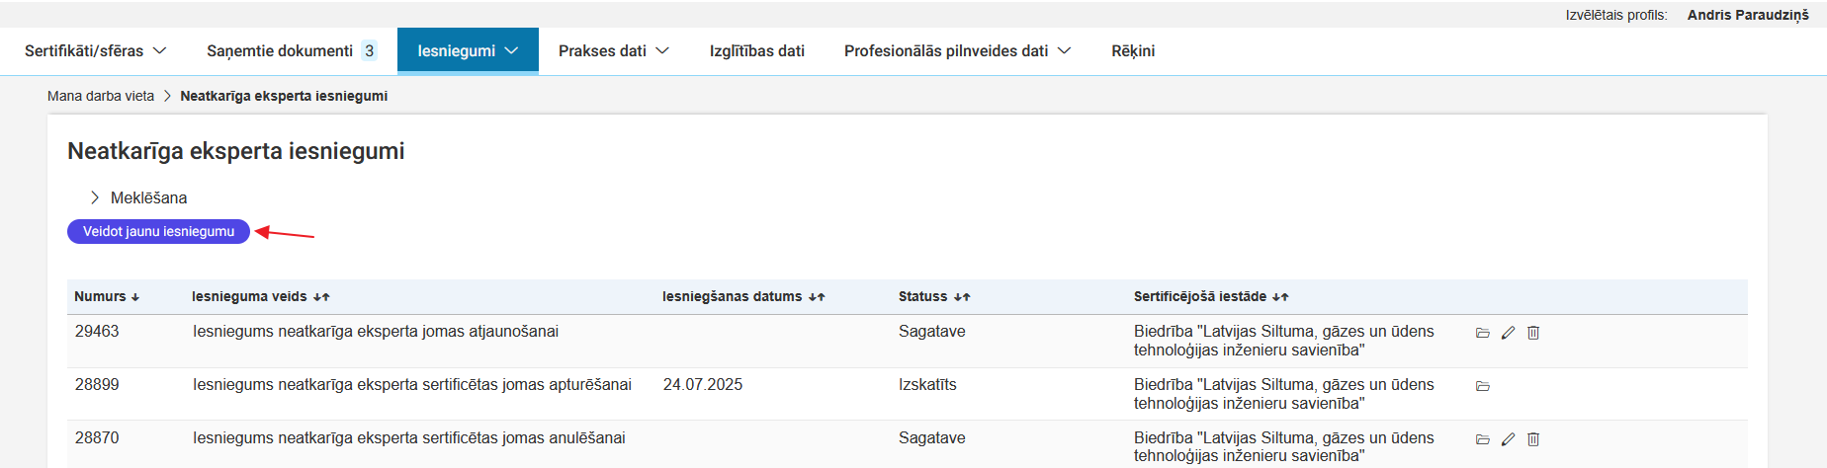1827x468 pixels.
Task: Follow Mana darba vieta breadcrumb link
Action: (x=101, y=96)
